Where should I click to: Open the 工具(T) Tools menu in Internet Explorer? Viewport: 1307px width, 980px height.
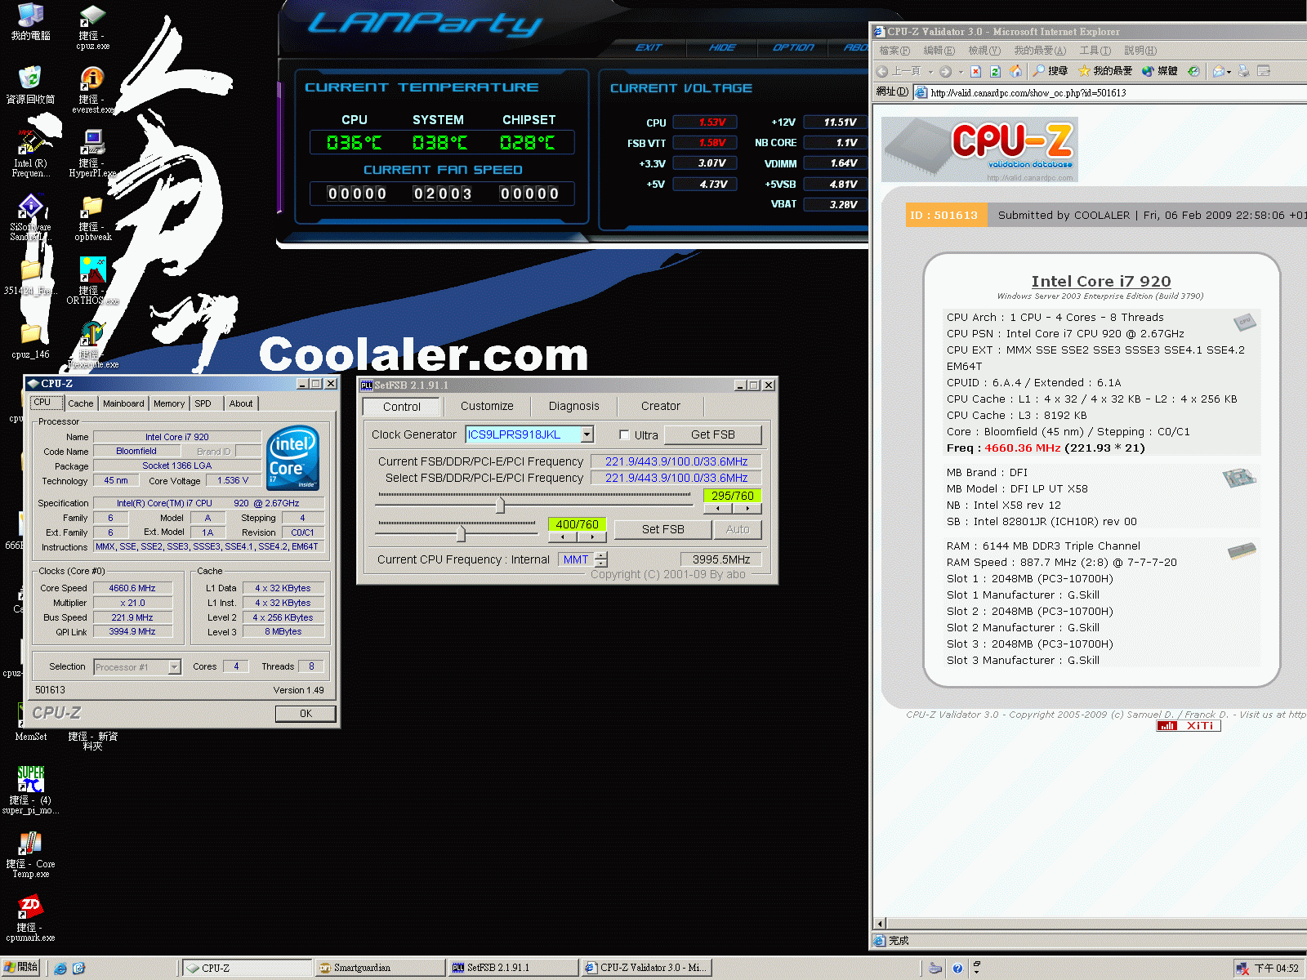[1095, 51]
